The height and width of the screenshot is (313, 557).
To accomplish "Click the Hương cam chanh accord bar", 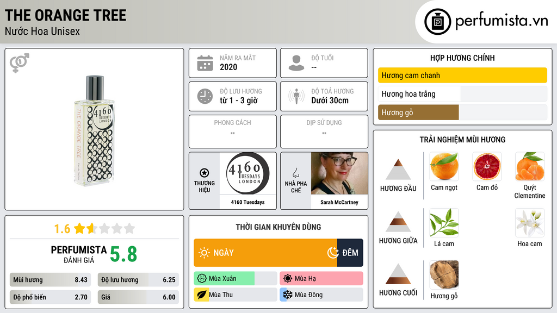I will [x=462, y=75].
